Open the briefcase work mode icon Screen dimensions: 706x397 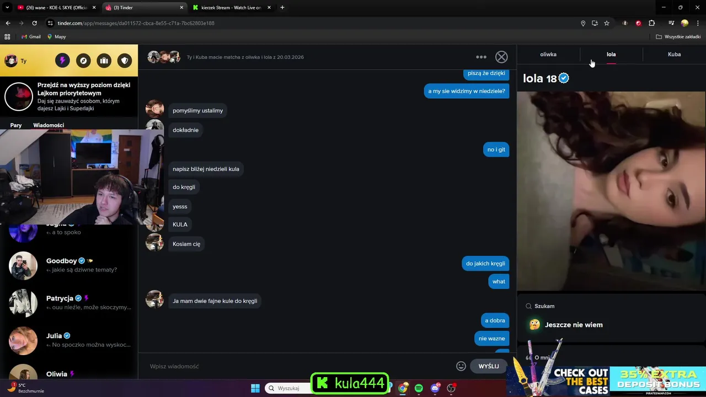pos(104,61)
